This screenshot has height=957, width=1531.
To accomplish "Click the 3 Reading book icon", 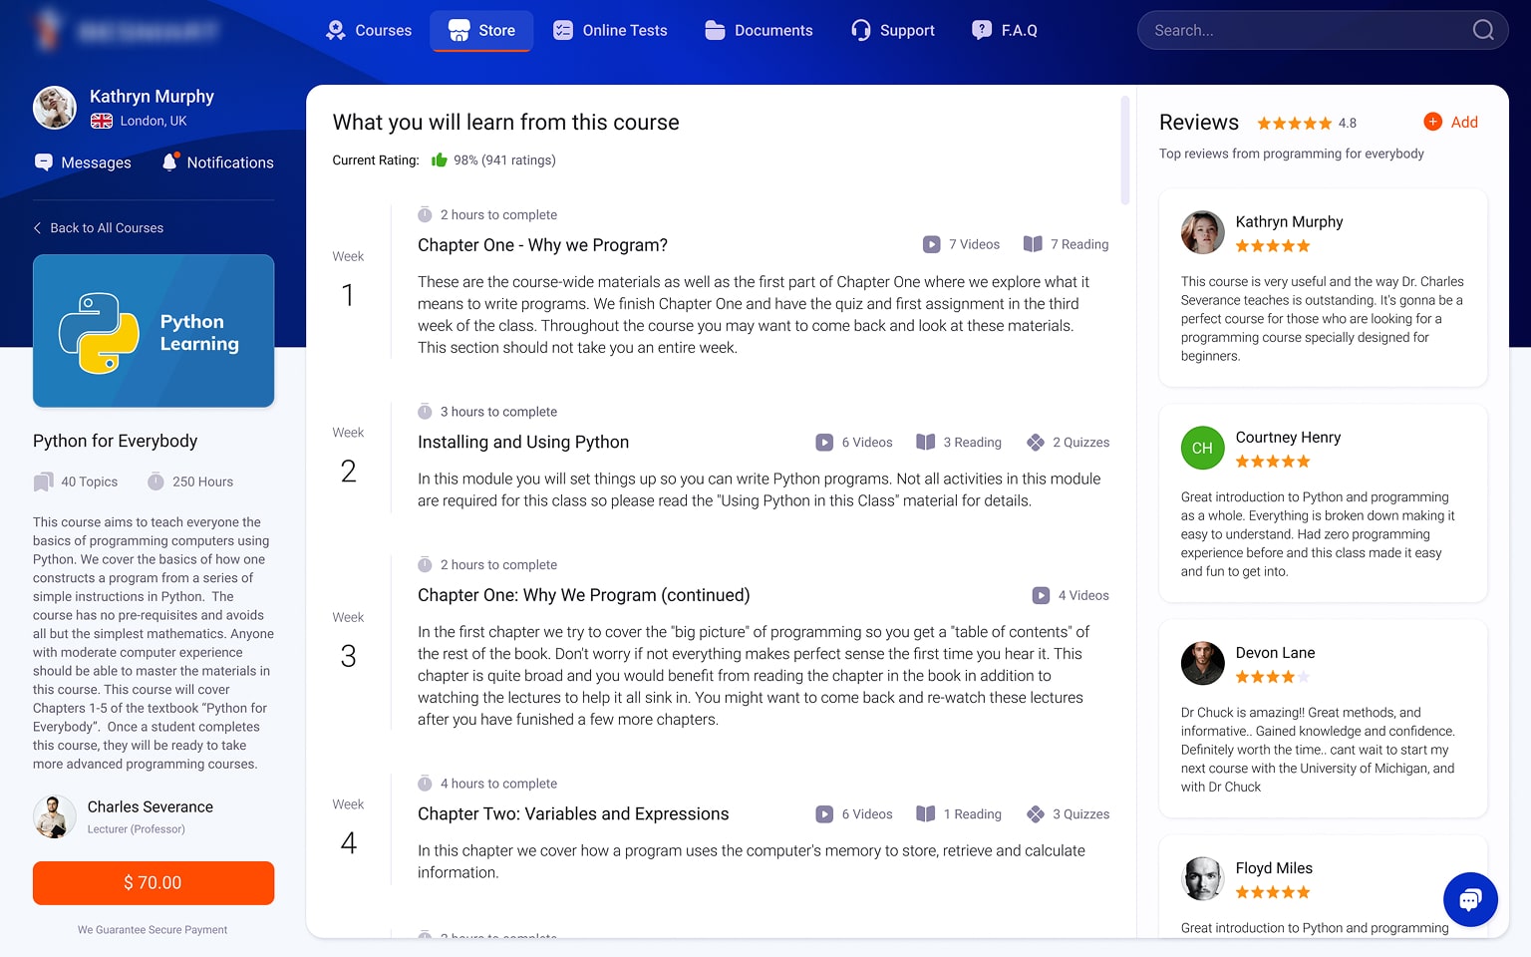I will point(926,442).
